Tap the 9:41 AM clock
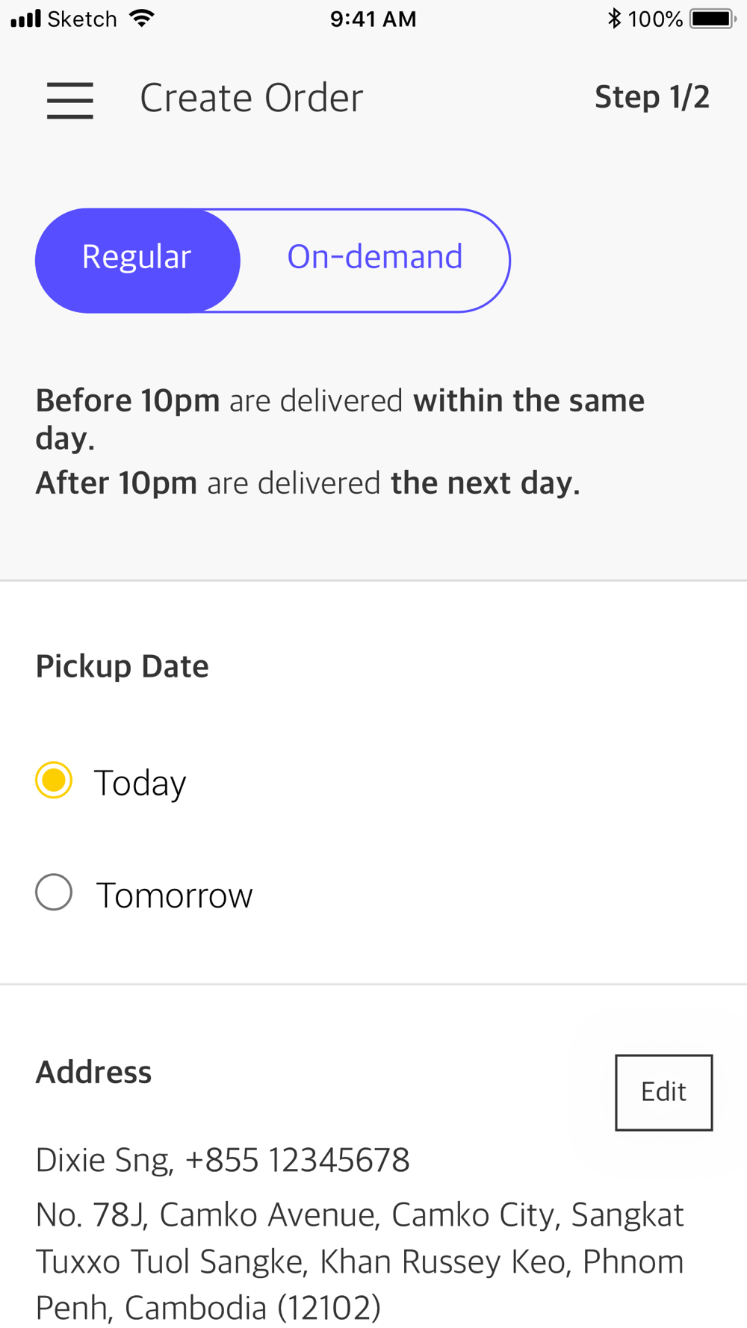 click(373, 19)
